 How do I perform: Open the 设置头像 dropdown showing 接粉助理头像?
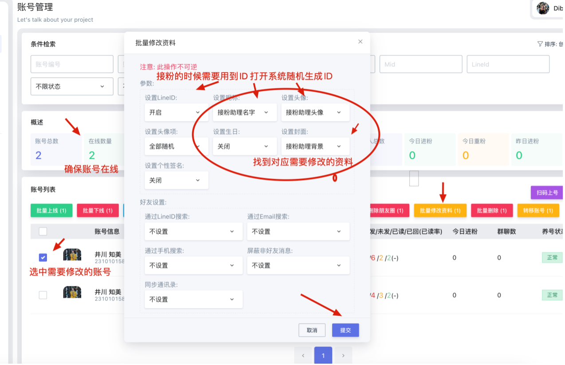point(315,112)
